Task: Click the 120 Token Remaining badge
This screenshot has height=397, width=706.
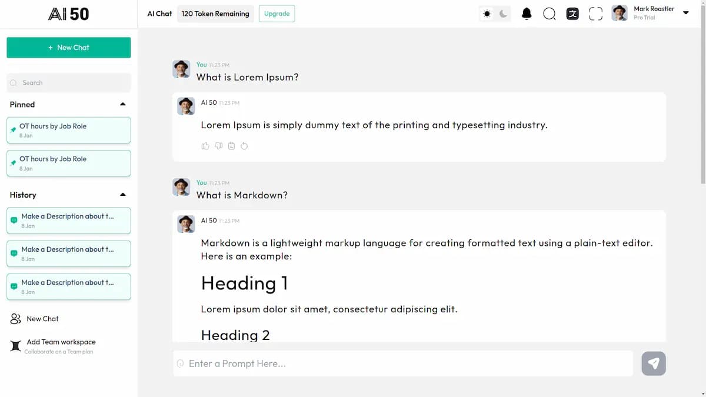Action: 215,14
